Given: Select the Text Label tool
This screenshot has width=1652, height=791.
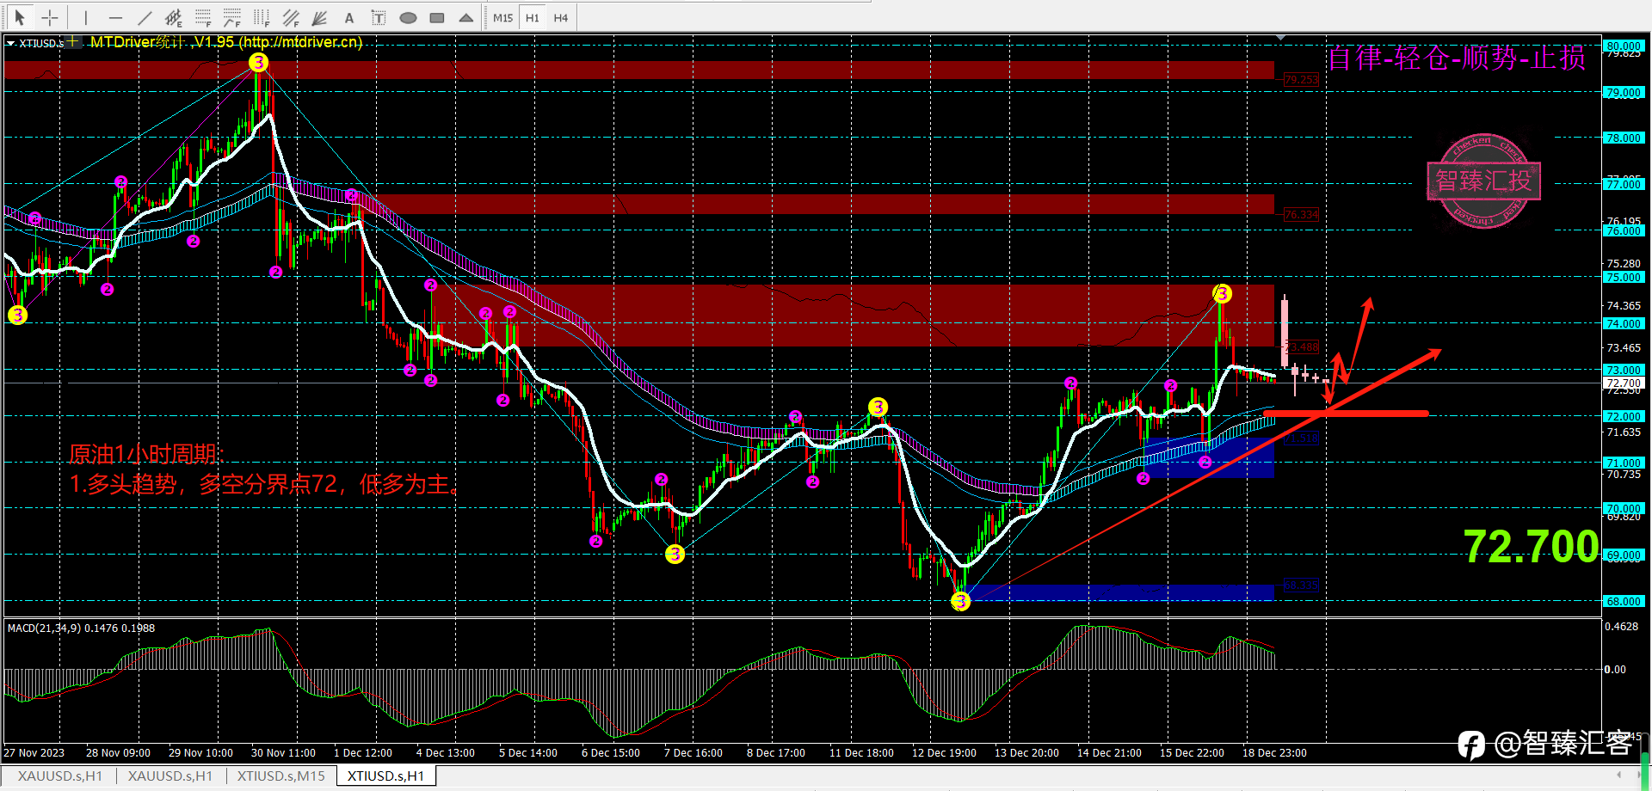Looking at the screenshot, I should [378, 17].
